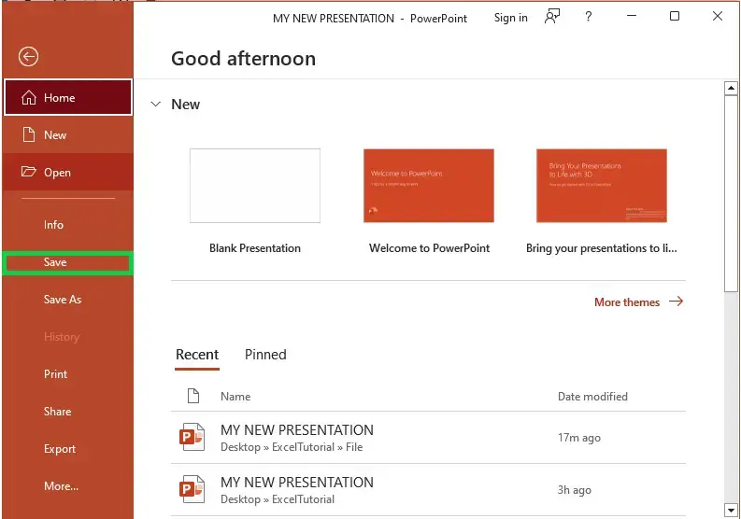Select the Blank Presentation thumbnail

click(x=255, y=186)
